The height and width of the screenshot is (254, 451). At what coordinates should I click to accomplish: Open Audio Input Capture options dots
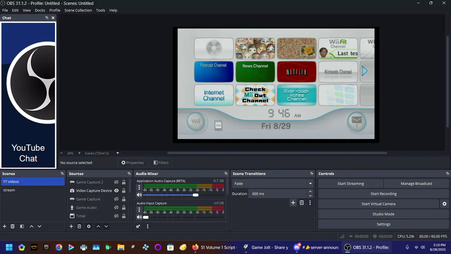click(x=139, y=209)
